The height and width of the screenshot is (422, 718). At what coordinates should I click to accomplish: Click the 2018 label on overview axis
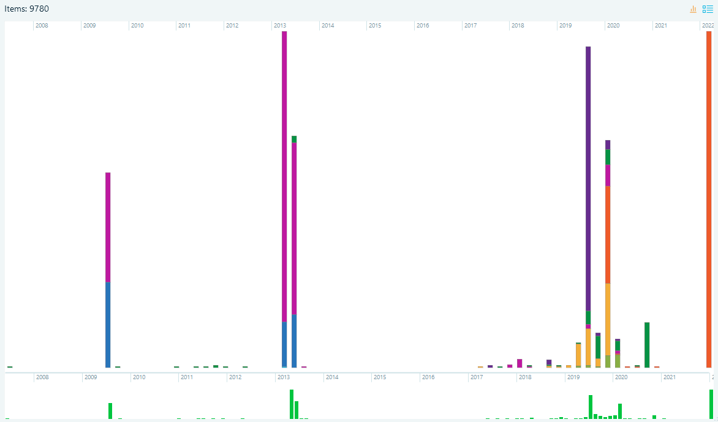[525, 377]
